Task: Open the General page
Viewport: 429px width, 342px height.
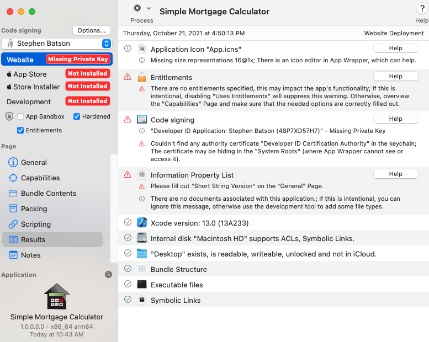Action: click(52, 162)
